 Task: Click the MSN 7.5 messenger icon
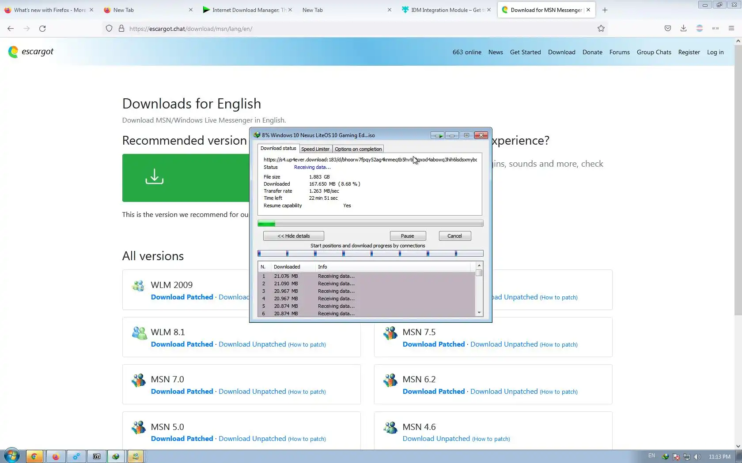[390, 333]
